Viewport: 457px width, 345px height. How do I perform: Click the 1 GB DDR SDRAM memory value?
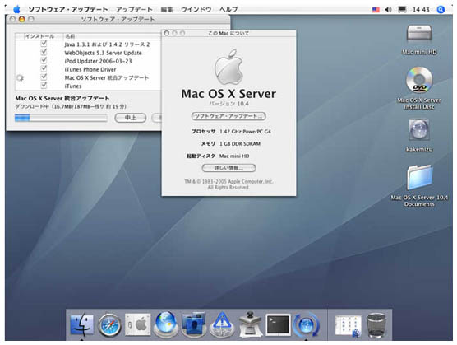point(240,143)
